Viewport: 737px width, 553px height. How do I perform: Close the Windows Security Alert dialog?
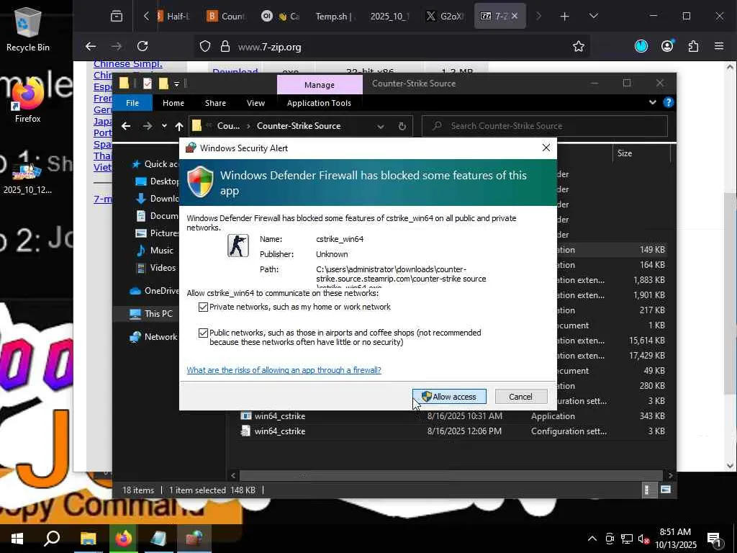(546, 148)
